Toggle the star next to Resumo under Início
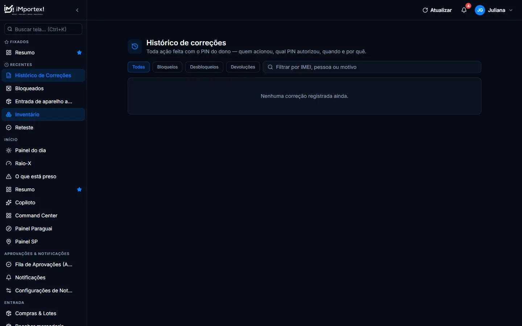Viewport: 522px width, 326px height. coord(79,189)
